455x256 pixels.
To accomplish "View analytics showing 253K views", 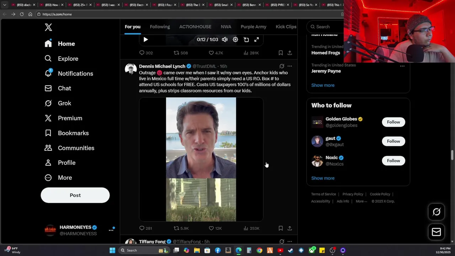I will tap(251, 228).
